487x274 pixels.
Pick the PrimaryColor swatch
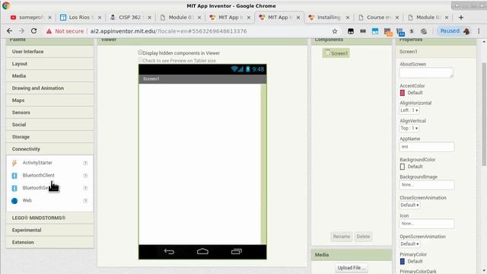[x=403, y=261]
